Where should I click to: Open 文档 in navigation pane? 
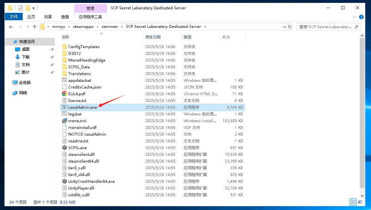pyautogui.click(x=26, y=64)
